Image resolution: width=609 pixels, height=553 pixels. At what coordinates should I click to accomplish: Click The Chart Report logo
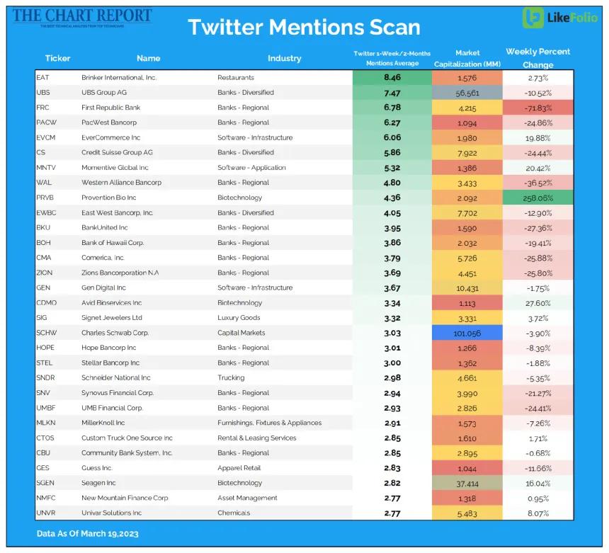pyautogui.click(x=82, y=18)
